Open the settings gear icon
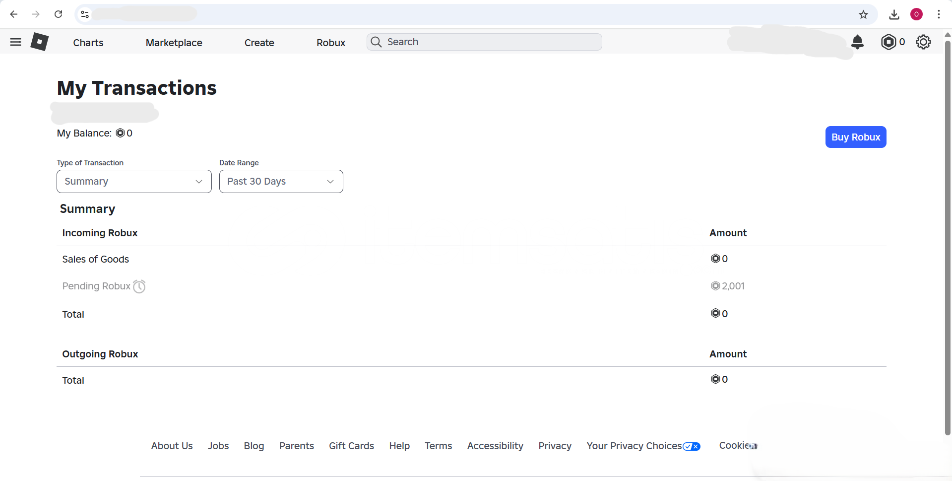Image resolution: width=952 pixels, height=481 pixels. click(923, 42)
